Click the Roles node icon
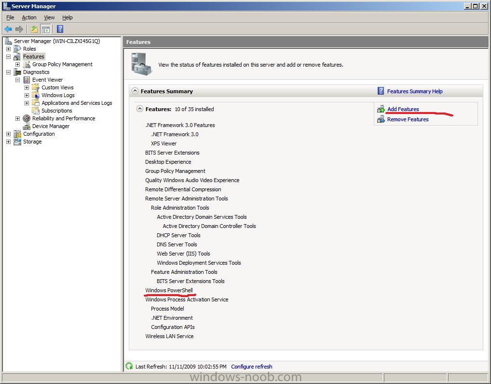Screen dimensions: 491x384 (x=17, y=49)
